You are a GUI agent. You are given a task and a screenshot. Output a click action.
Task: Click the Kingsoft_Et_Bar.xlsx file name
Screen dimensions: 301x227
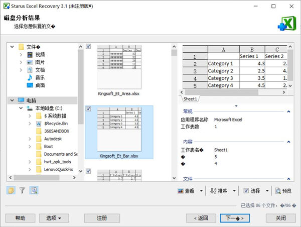(x=119, y=156)
